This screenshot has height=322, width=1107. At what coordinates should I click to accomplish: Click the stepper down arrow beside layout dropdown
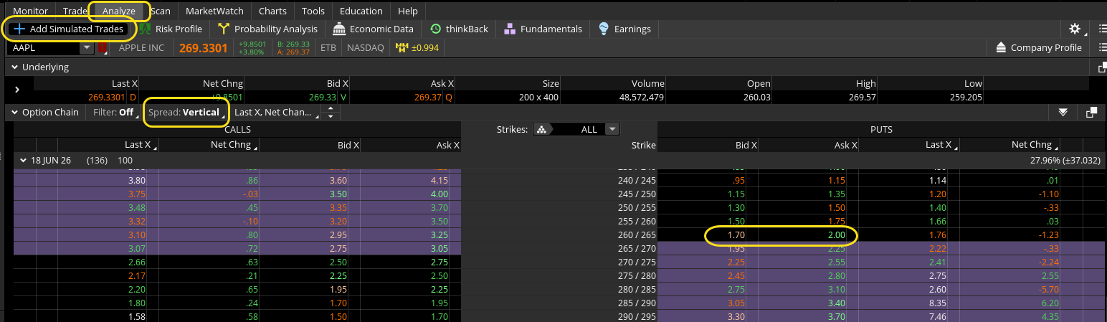[x=331, y=116]
